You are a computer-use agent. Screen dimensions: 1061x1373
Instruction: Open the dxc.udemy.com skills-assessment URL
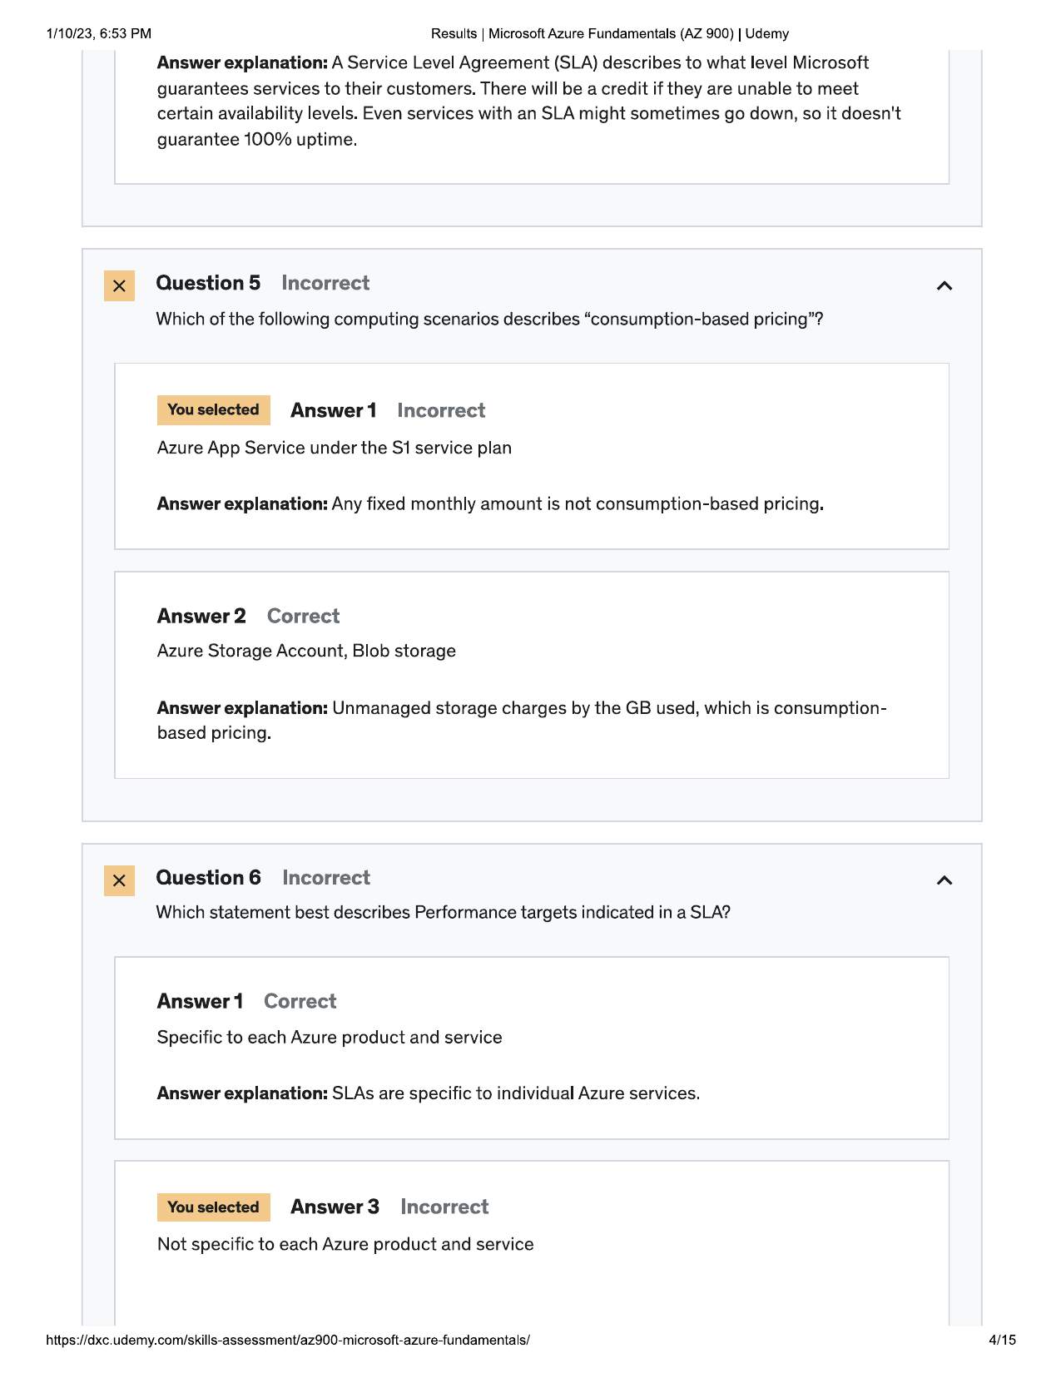tap(288, 1340)
